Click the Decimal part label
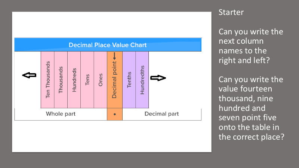The height and width of the screenshot is (168, 299). (161, 114)
